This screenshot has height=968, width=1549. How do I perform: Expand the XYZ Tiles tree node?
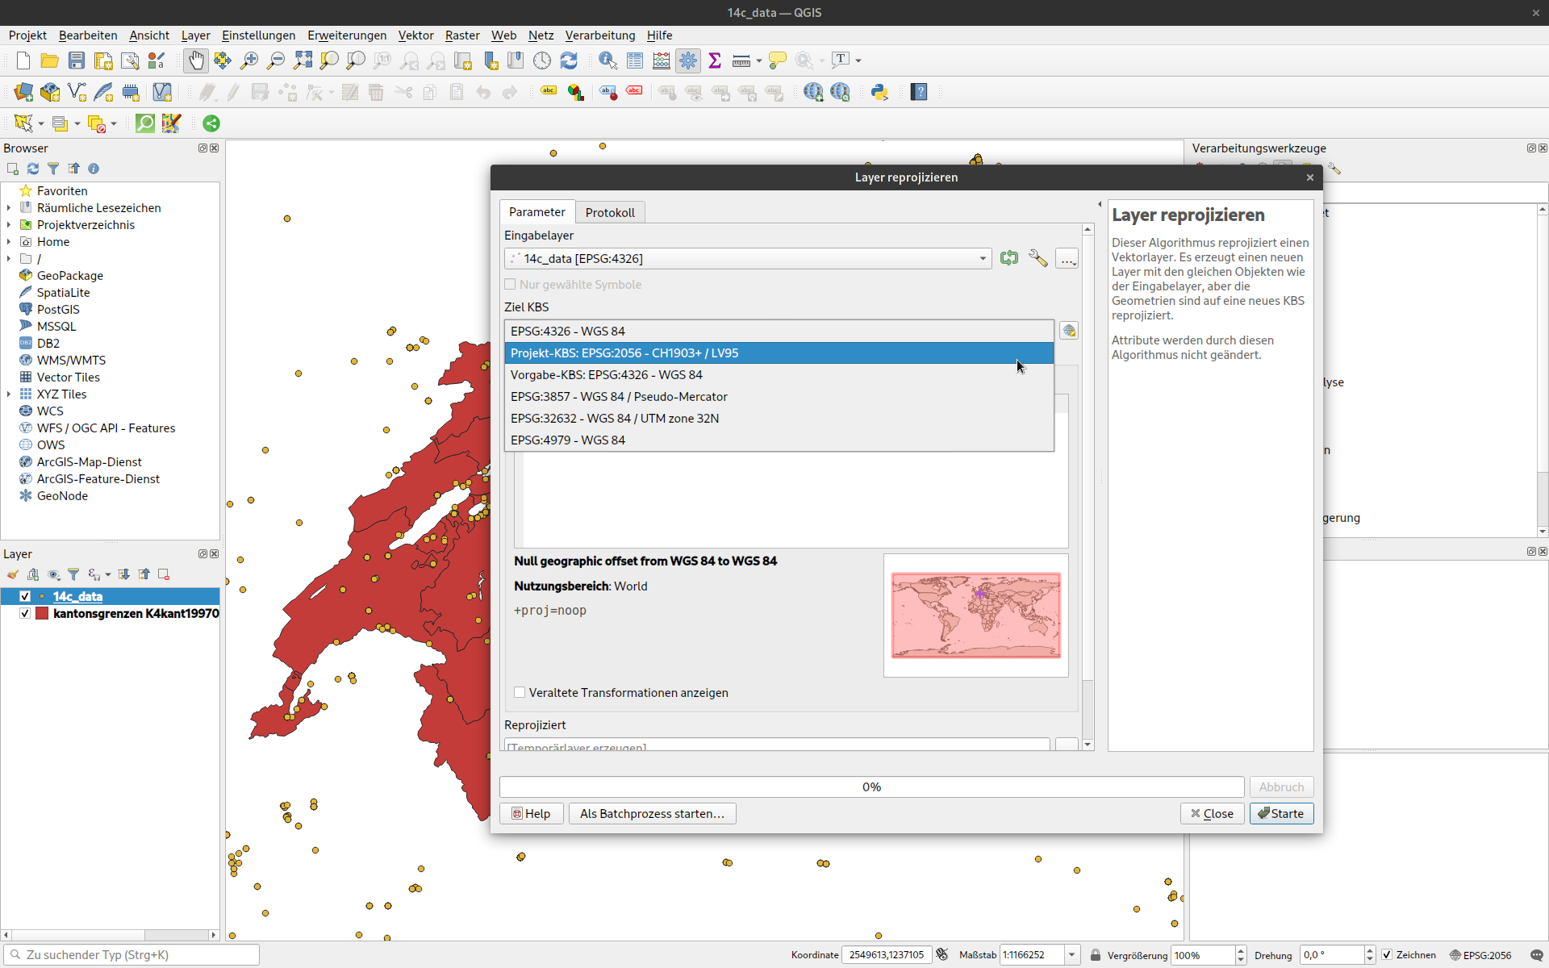tap(9, 394)
